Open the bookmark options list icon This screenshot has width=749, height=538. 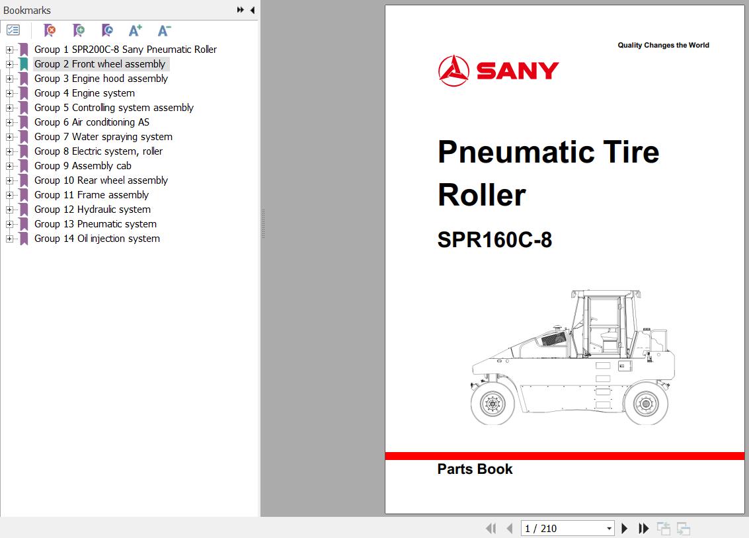pos(13,30)
